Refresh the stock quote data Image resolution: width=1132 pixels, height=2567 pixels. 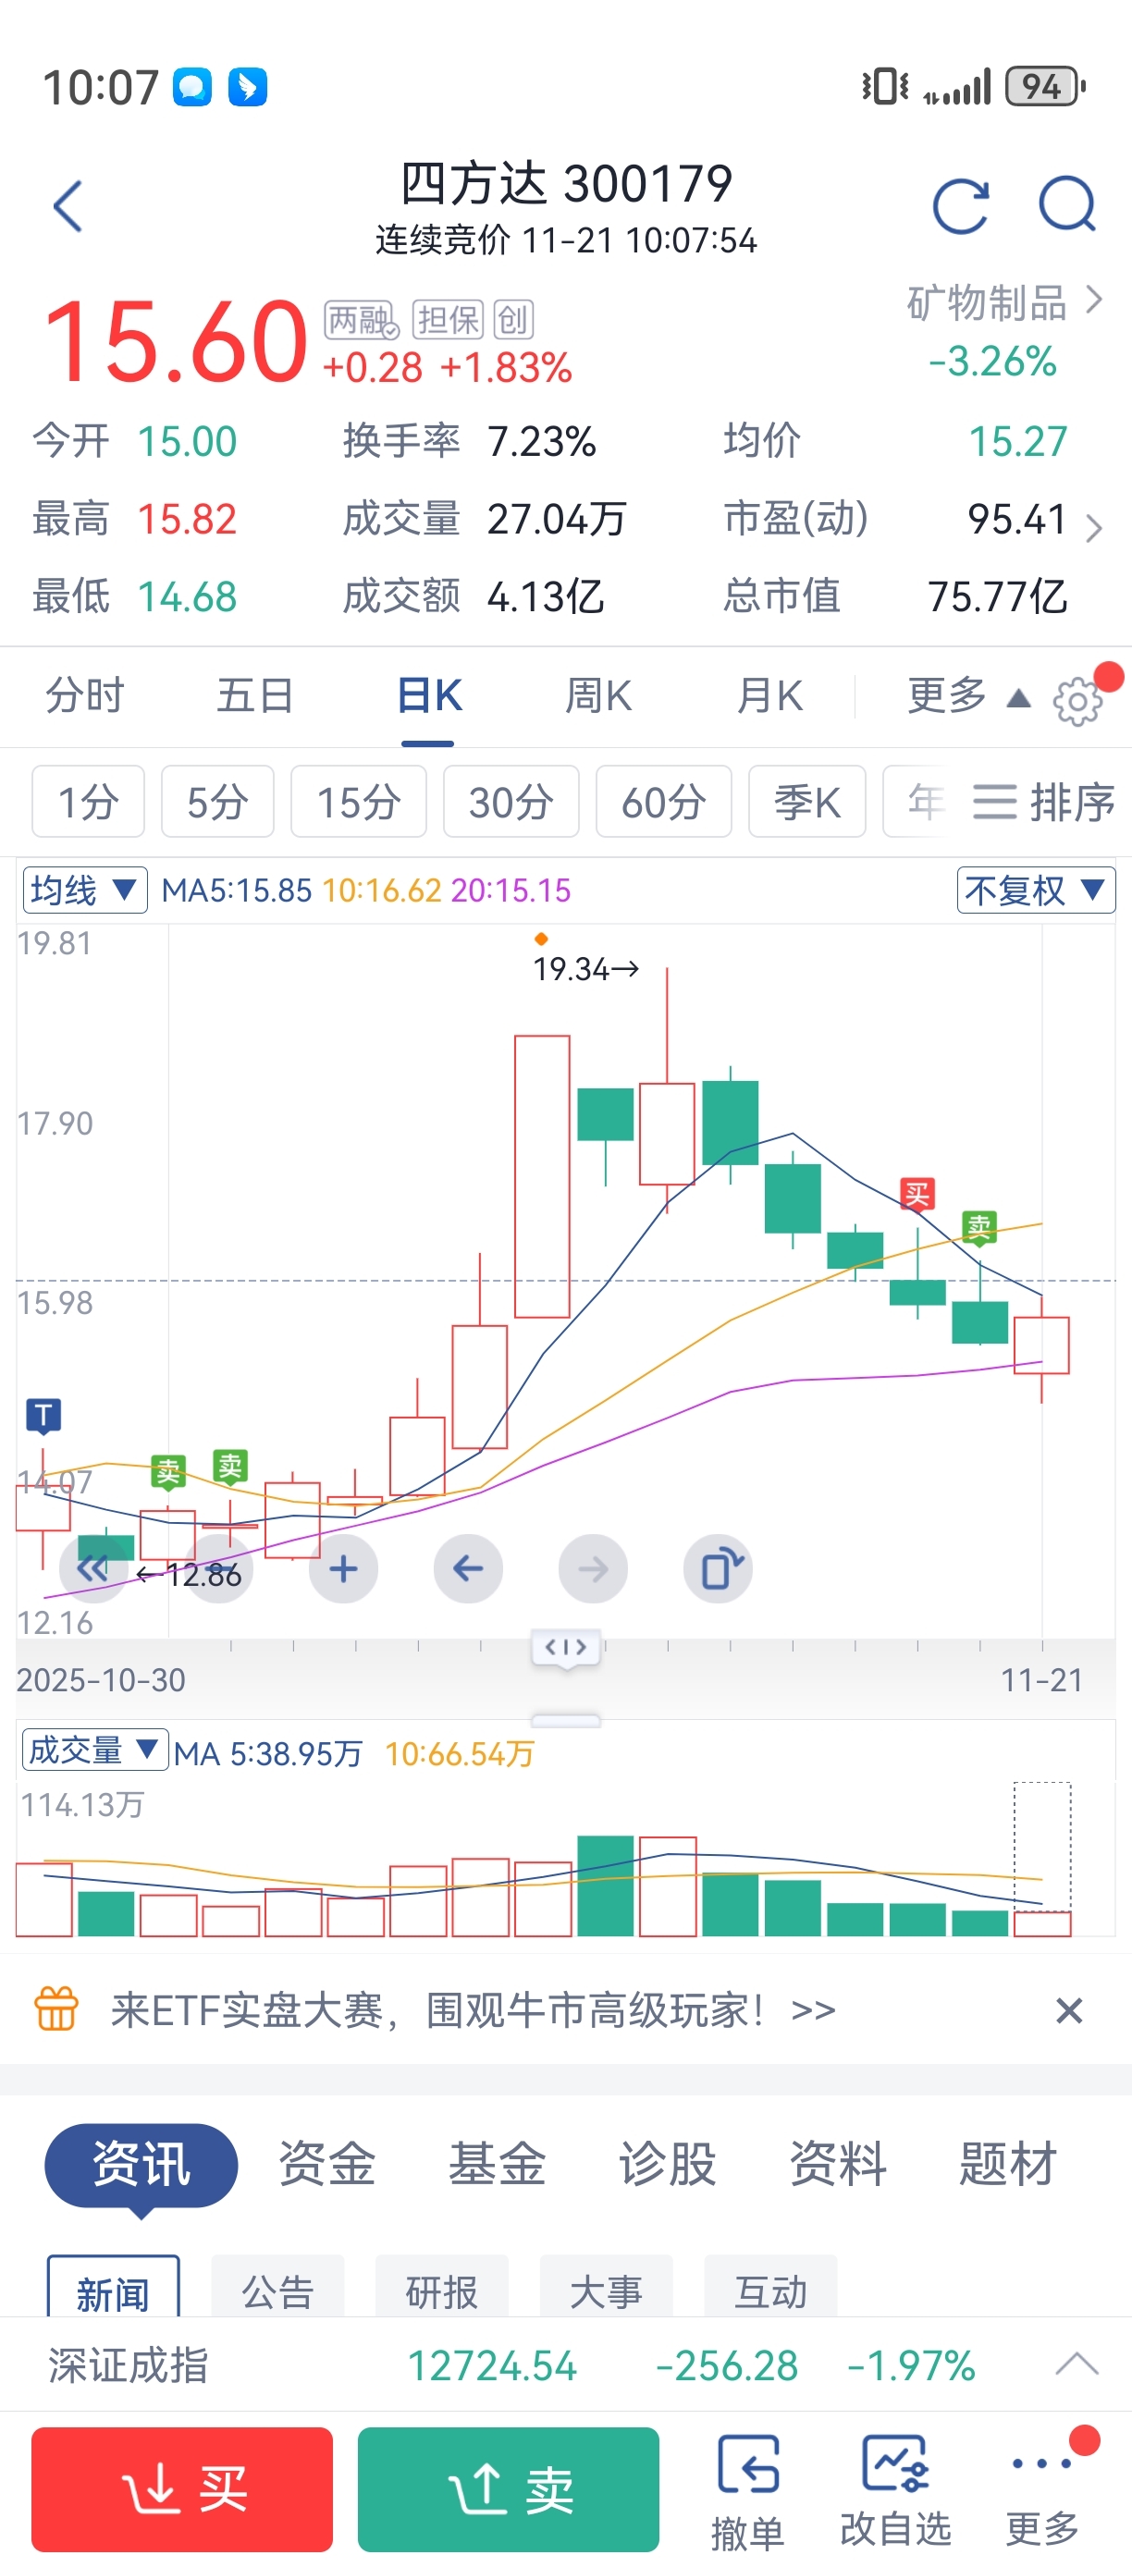[x=961, y=206]
